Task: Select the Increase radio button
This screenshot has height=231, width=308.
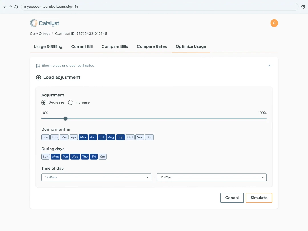Action: pos(71,102)
